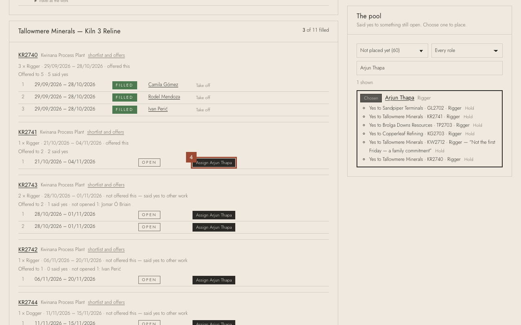Assign Arjun Thapa to KR2742 slot
The image size is (521, 325).
pos(214,280)
